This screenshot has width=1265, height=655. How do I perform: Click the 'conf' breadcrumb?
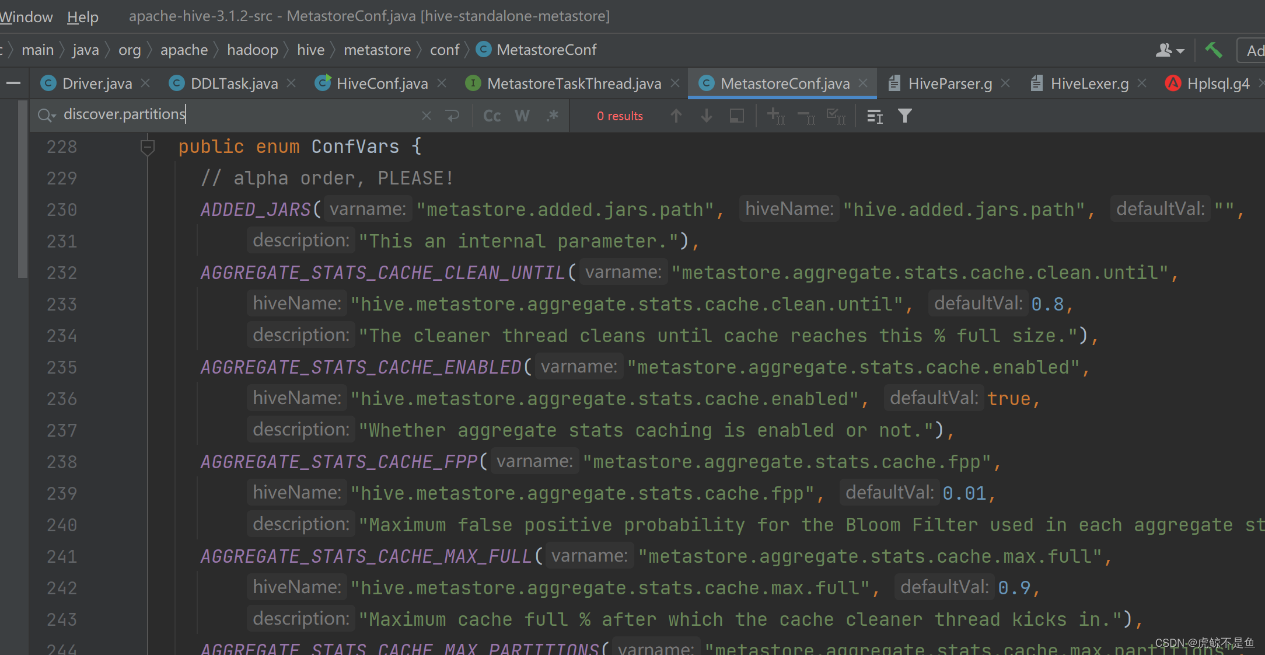click(445, 50)
